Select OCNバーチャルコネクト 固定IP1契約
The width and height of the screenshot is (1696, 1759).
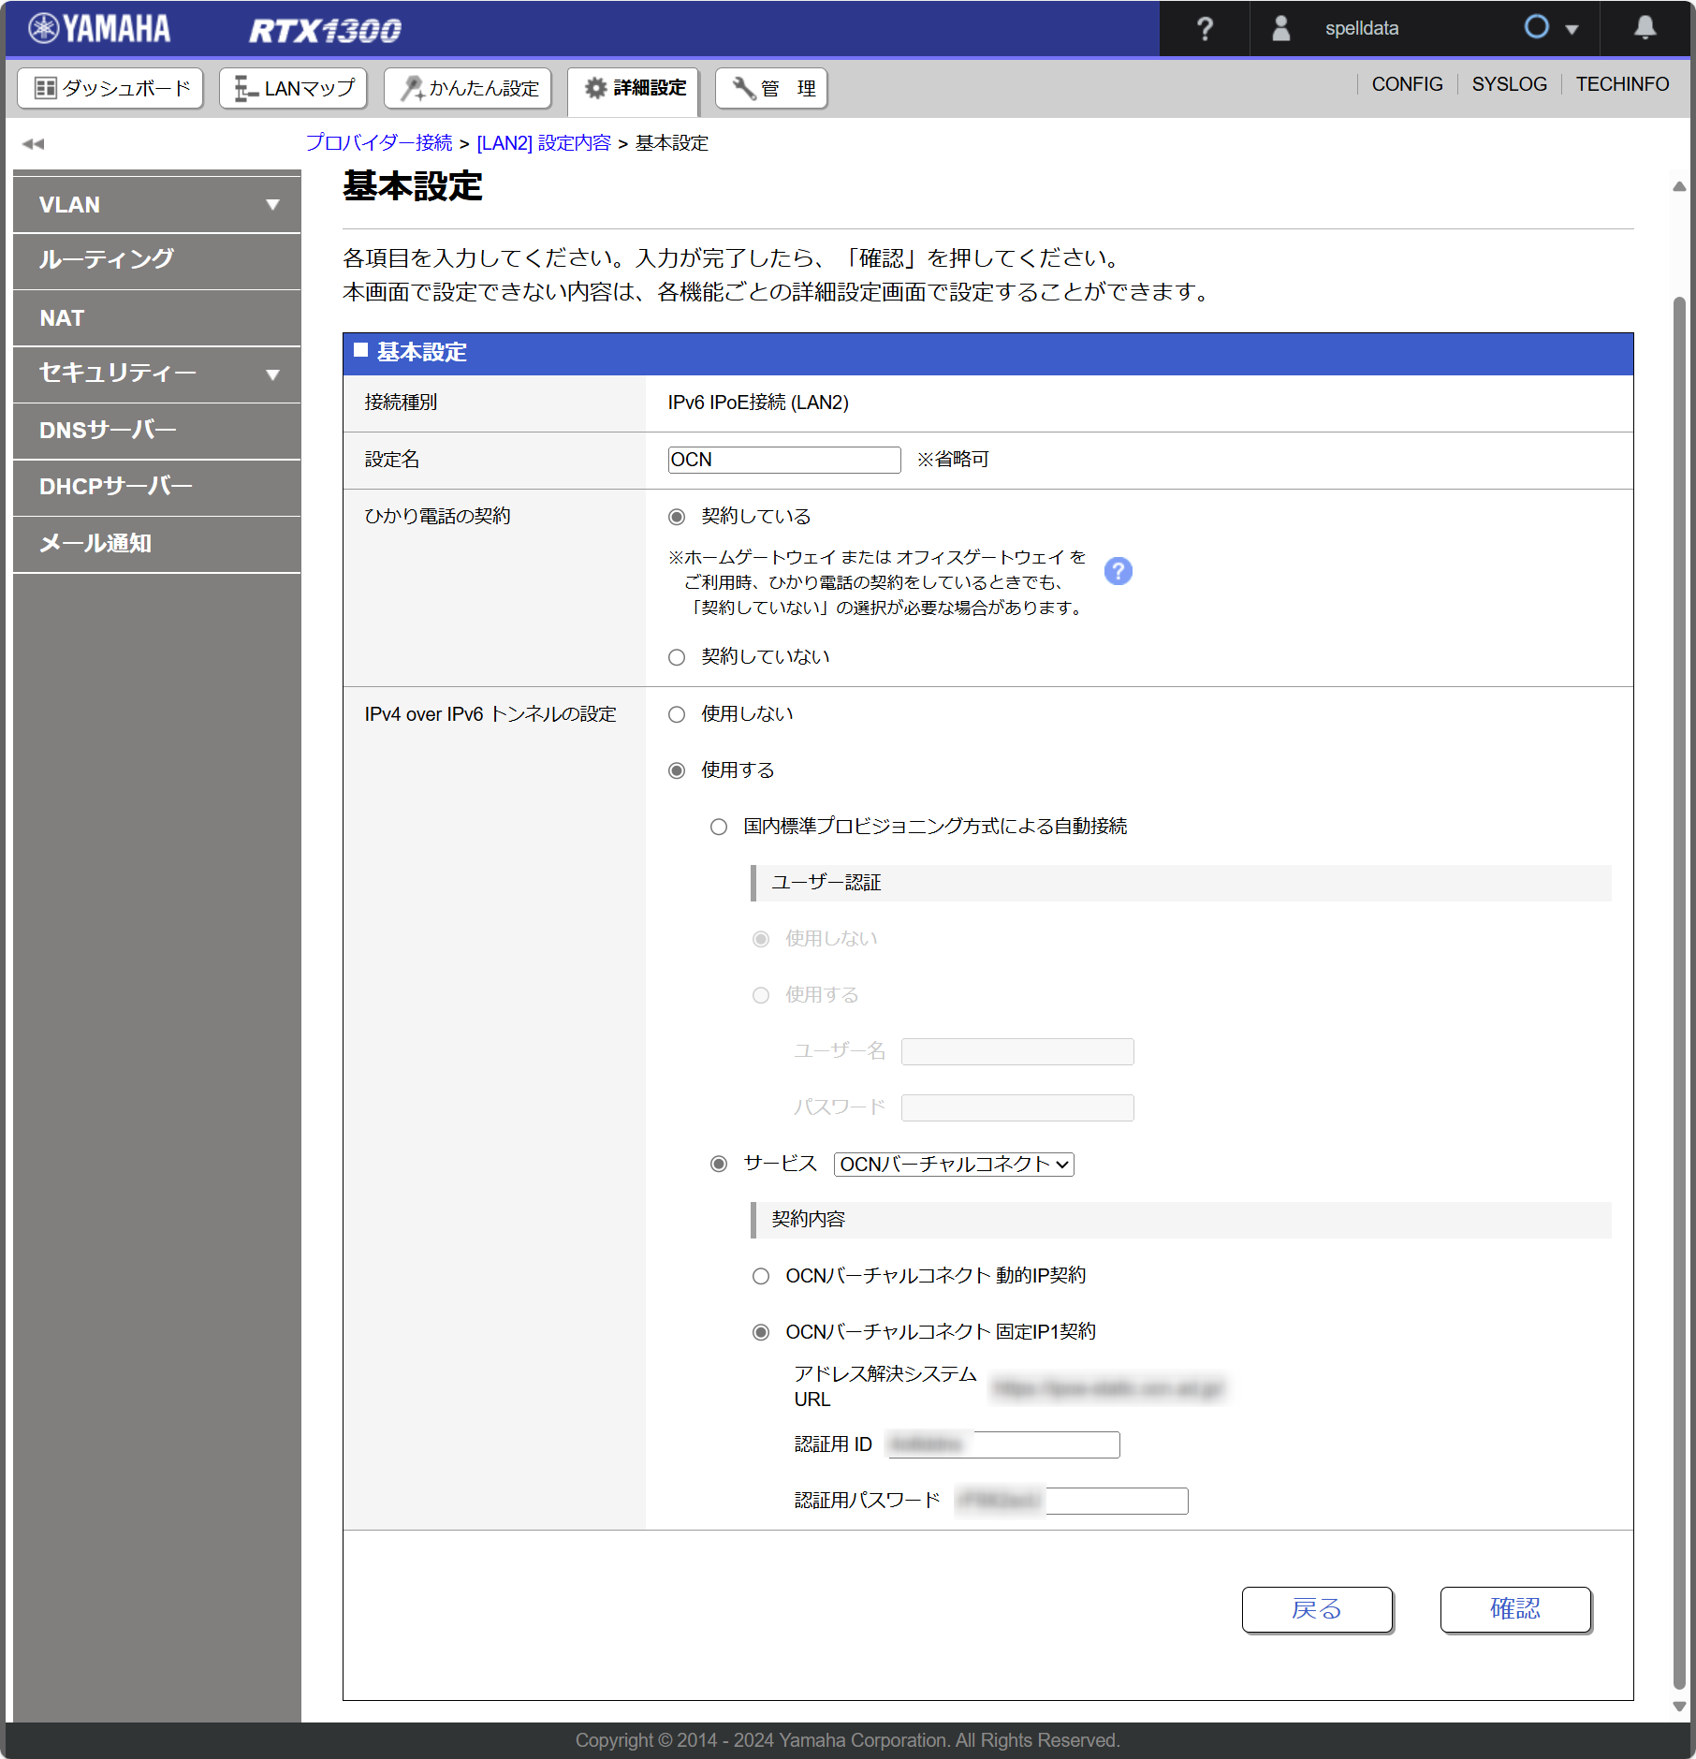[761, 1332]
